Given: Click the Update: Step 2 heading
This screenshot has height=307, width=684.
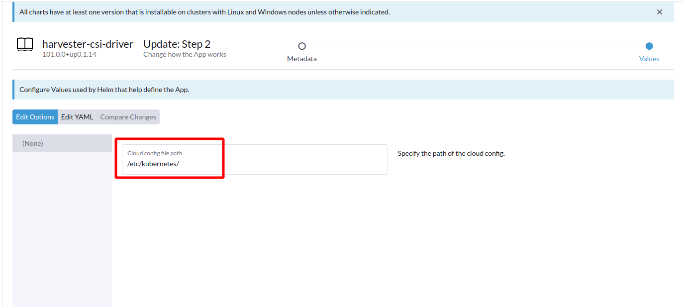Looking at the screenshot, I should pyautogui.click(x=177, y=44).
